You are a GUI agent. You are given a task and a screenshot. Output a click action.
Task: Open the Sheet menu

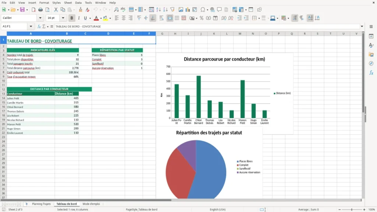pyautogui.click(x=68, y=3)
